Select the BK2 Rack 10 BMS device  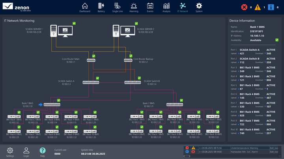[213, 131]
